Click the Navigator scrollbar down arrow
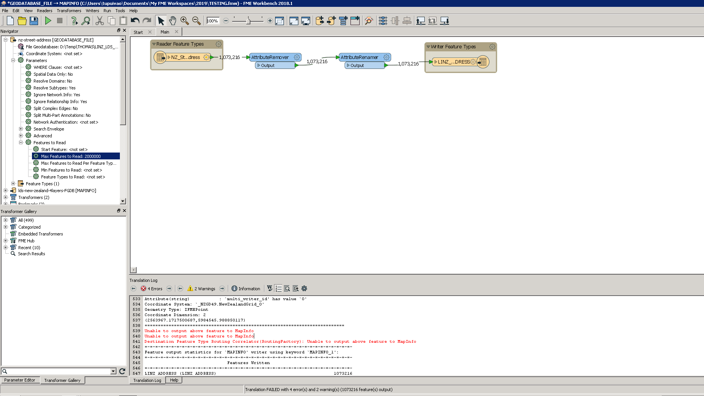Image resolution: width=704 pixels, height=396 pixels. tap(123, 201)
